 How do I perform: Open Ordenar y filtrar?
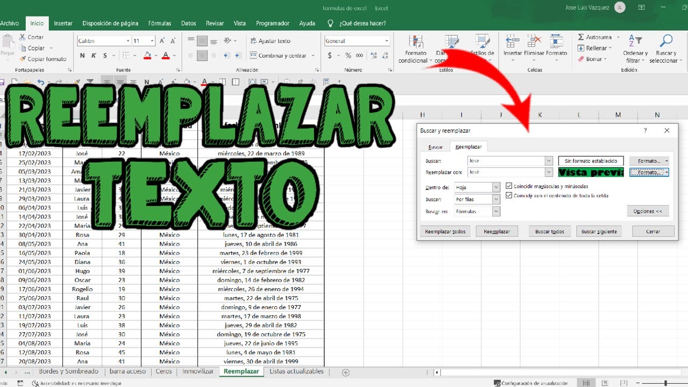coord(635,49)
